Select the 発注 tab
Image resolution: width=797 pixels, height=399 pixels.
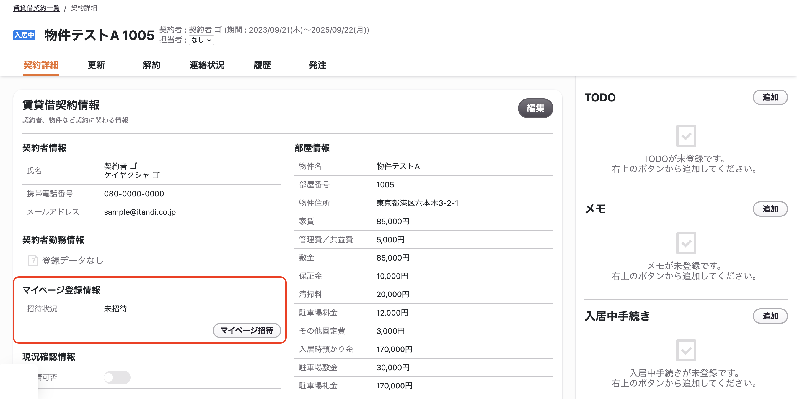click(x=317, y=65)
